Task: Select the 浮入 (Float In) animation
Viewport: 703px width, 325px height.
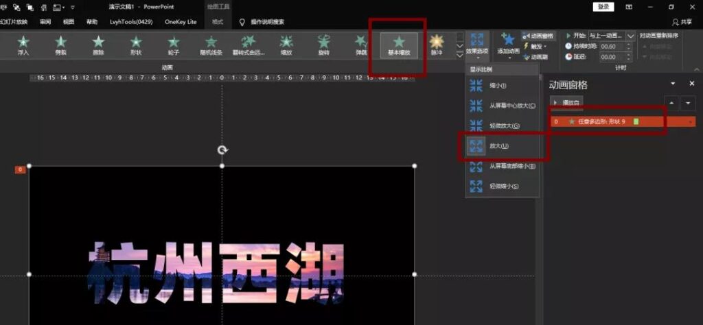Action: [x=23, y=45]
